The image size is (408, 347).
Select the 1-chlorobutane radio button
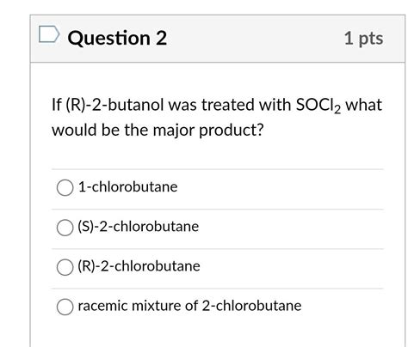point(65,187)
